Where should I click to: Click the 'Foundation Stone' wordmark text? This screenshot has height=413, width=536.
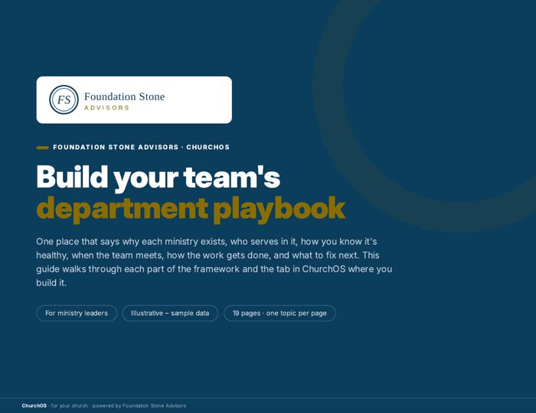[124, 96]
